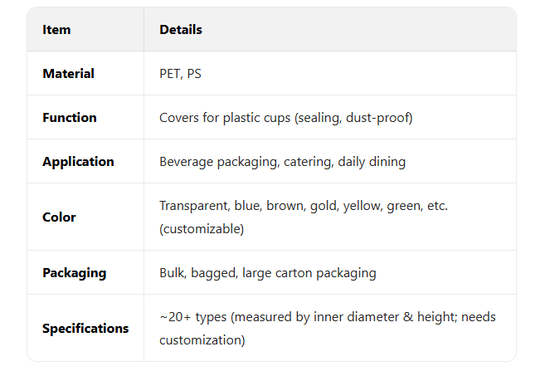Select the "Function" row label
Image resolution: width=540 pixels, height=371 pixels.
click(x=69, y=118)
